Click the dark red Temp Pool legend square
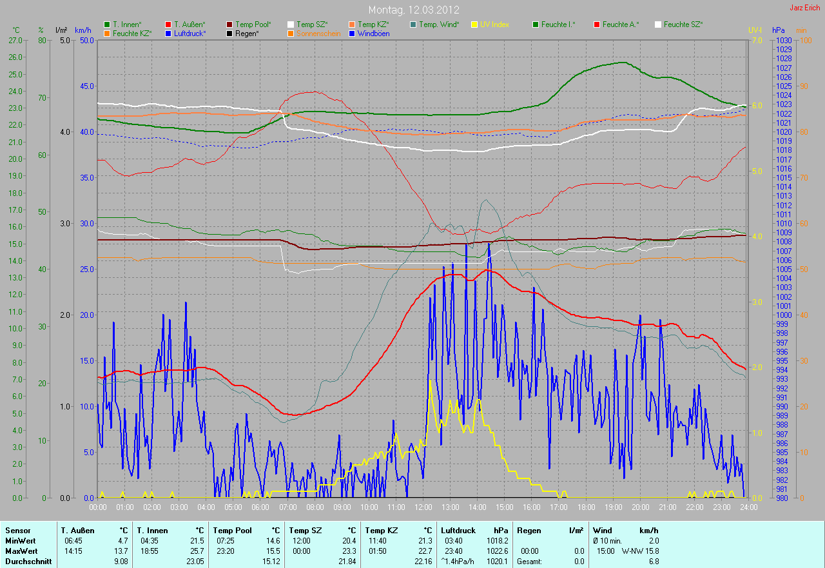 tap(229, 24)
